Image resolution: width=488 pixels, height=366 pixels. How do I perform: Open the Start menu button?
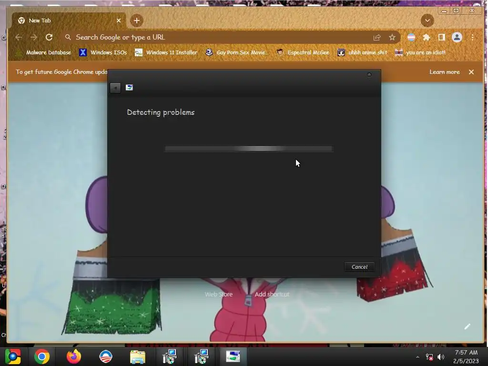13,356
